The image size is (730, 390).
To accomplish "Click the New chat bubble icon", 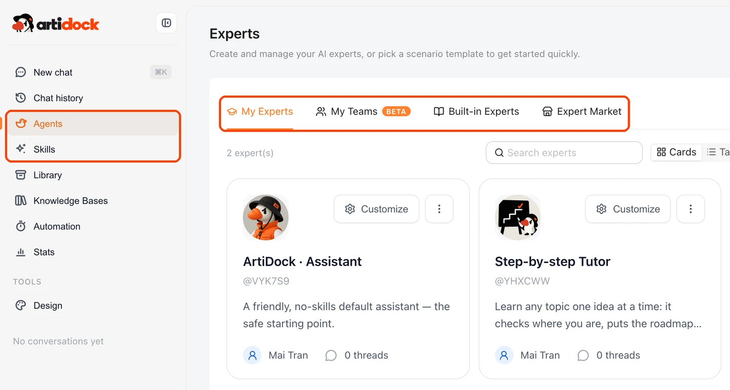I will pos(21,72).
